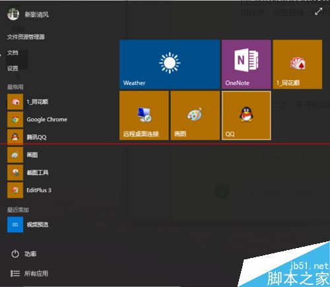Viewport: 330px width, 287px height.
Task: Click the 新影清风 user account avatar
Action: tap(13, 14)
